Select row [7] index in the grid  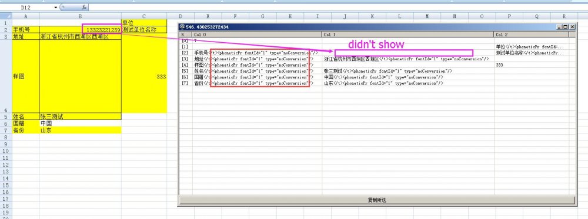(x=185, y=83)
